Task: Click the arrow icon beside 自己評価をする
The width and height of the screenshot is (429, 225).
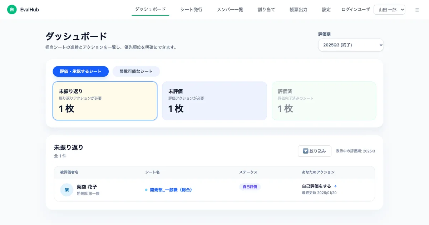Action: (335, 186)
